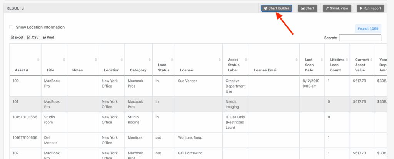Click IT Use Only (Restricted Loan) label
The image size is (394, 159).
click(x=235, y=122)
